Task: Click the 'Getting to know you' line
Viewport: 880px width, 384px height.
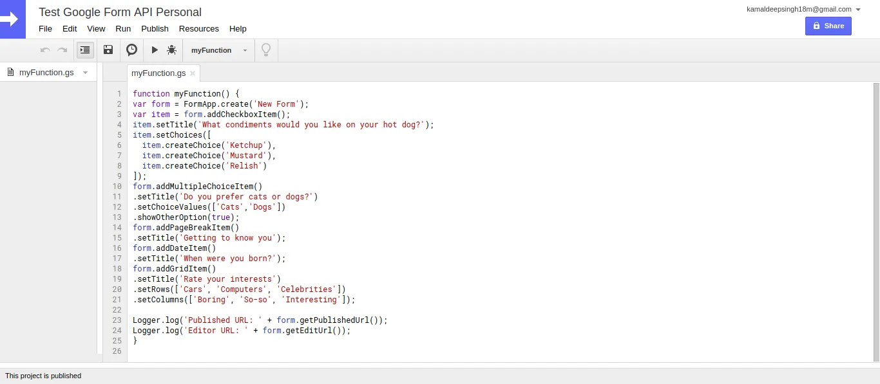Action: coord(209,238)
